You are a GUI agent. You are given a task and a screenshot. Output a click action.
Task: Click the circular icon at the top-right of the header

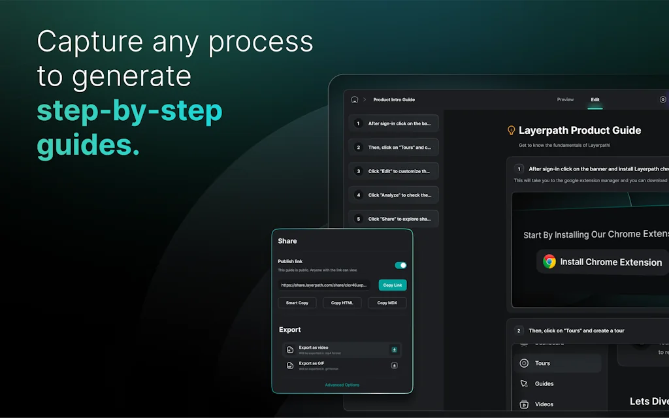pyautogui.click(x=662, y=100)
